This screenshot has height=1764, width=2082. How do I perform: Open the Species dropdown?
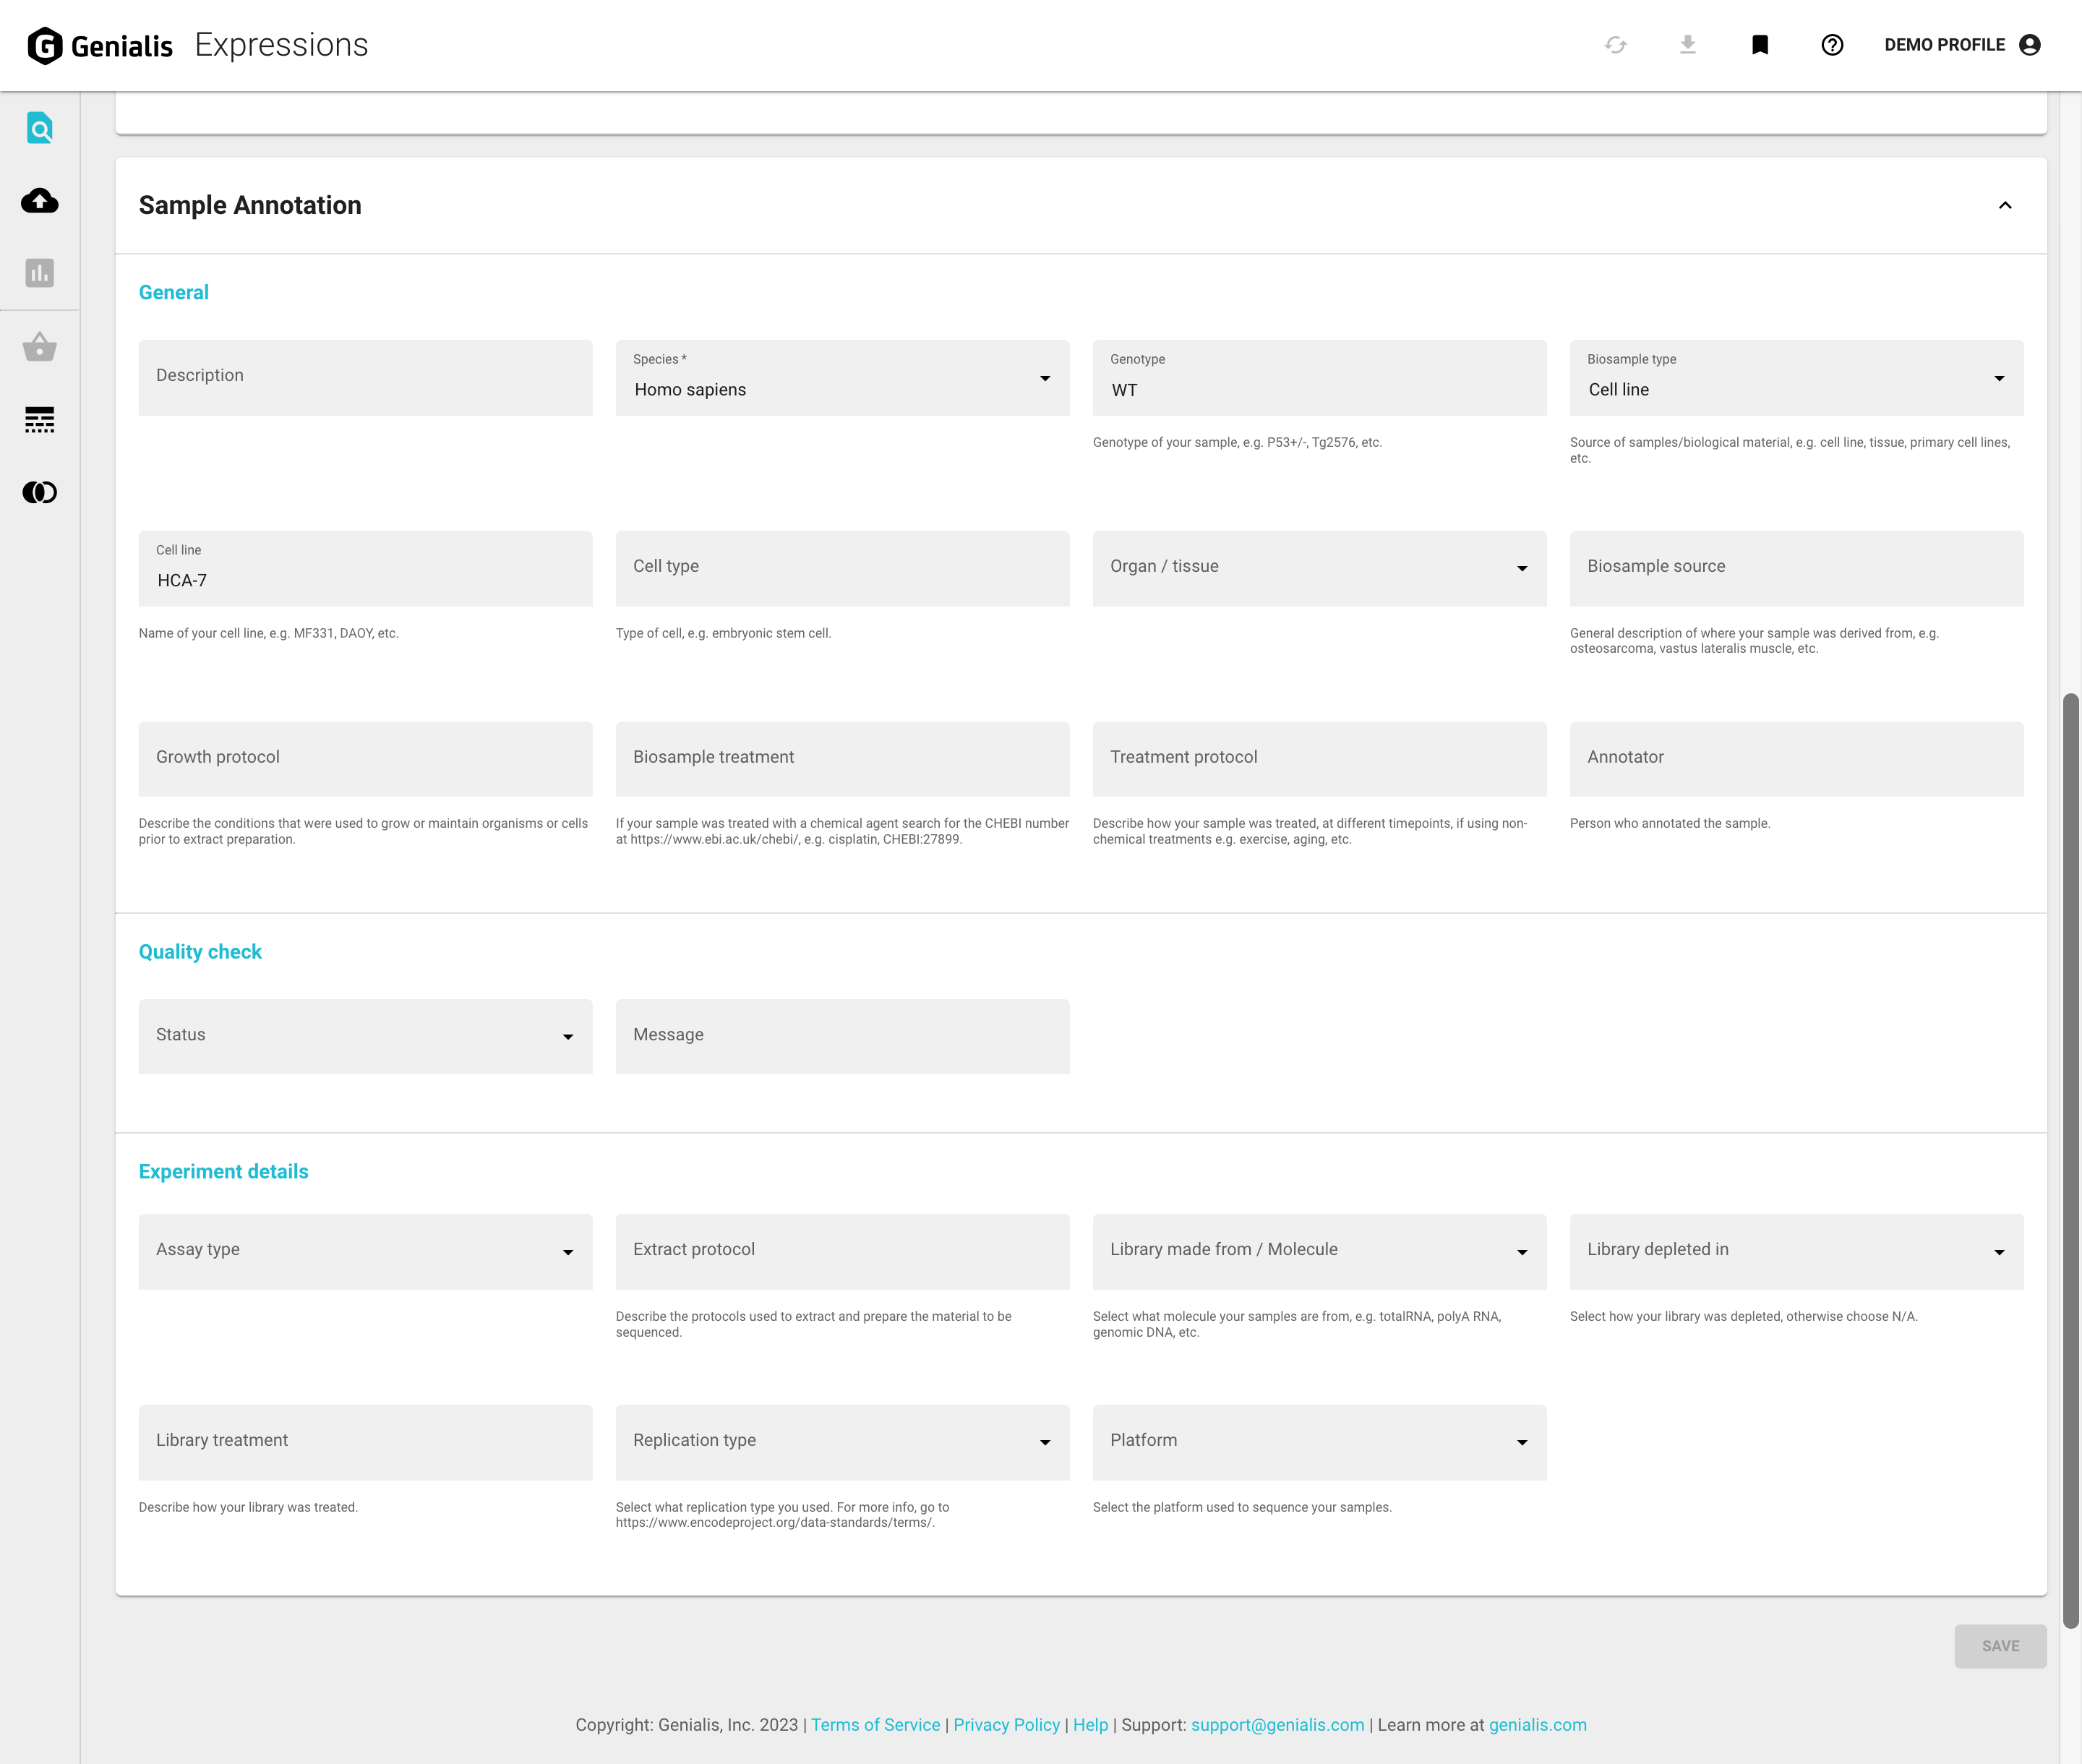[1045, 378]
